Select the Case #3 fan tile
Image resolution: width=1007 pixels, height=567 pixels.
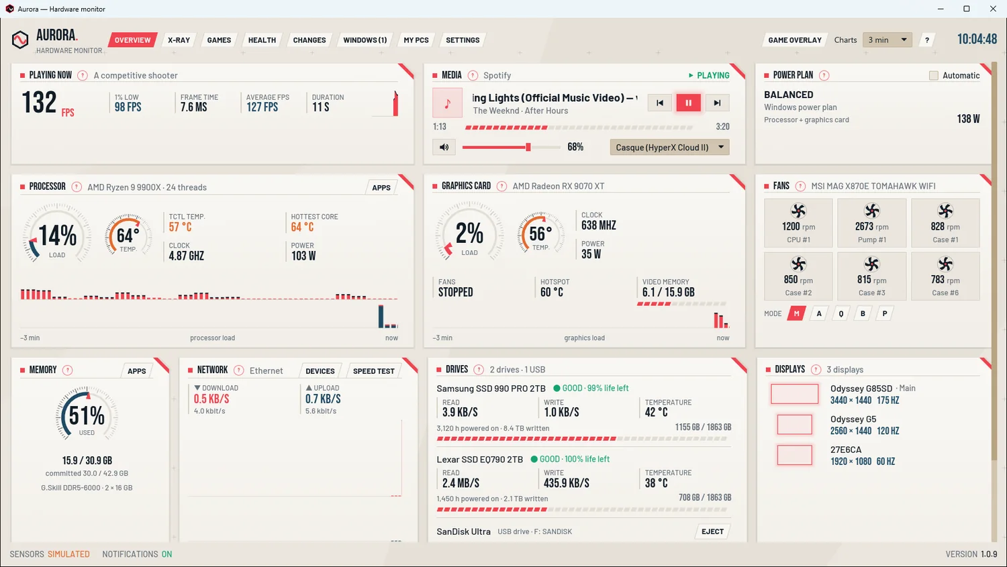click(871, 276)
